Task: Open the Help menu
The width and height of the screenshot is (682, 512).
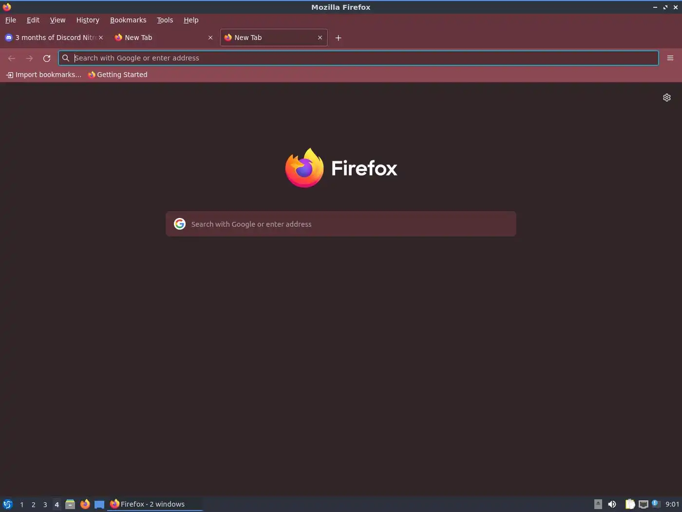Action: pos(191,20)
